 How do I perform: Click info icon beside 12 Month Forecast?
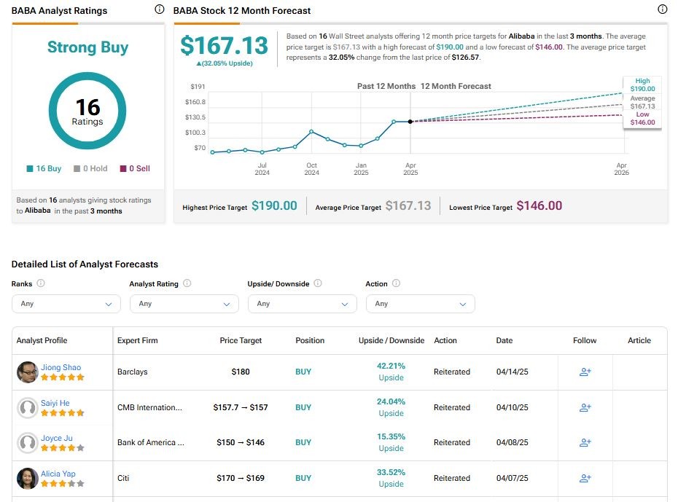click(x=662, y=9)
